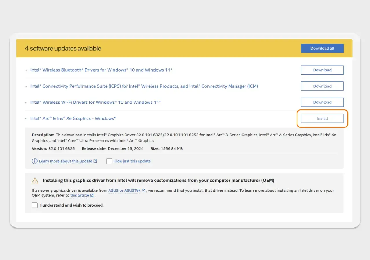Expand the Connectivity Performance Suite chevron

click(x=26, y=86)
